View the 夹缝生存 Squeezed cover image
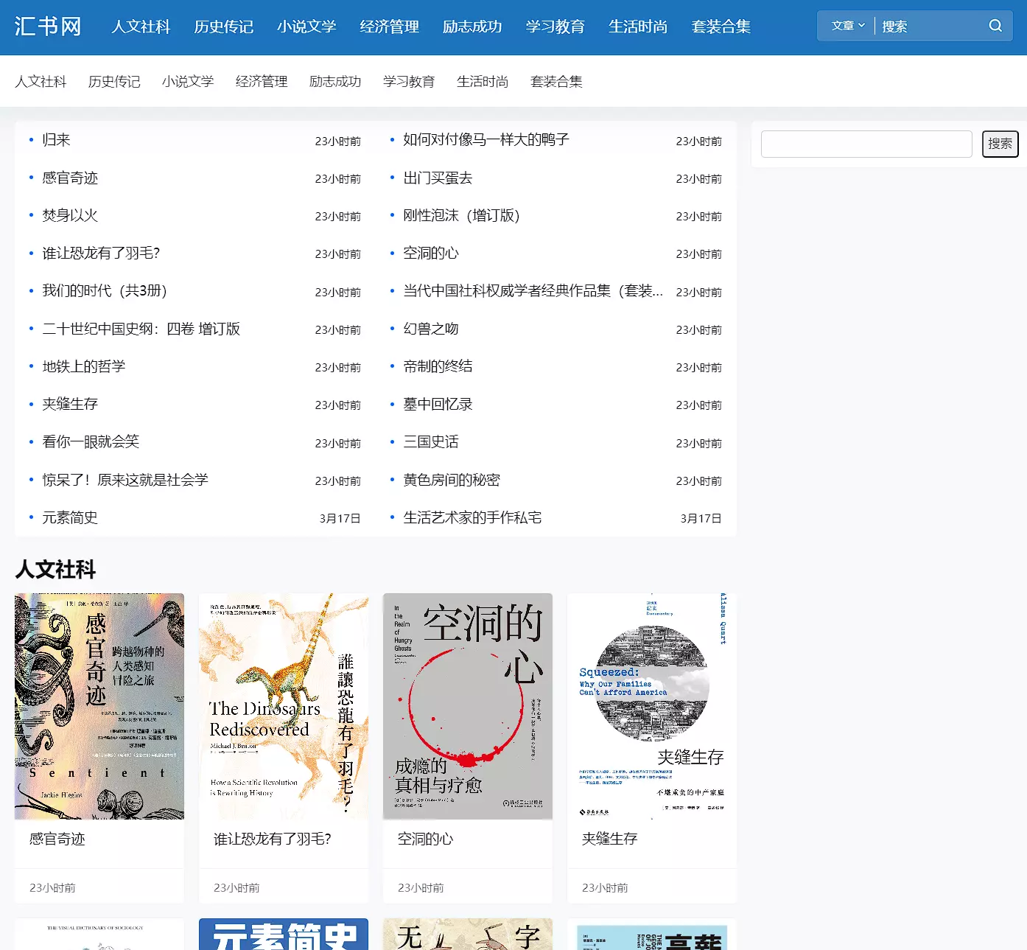Viewport: 1027px width, 950px height. 652,706
